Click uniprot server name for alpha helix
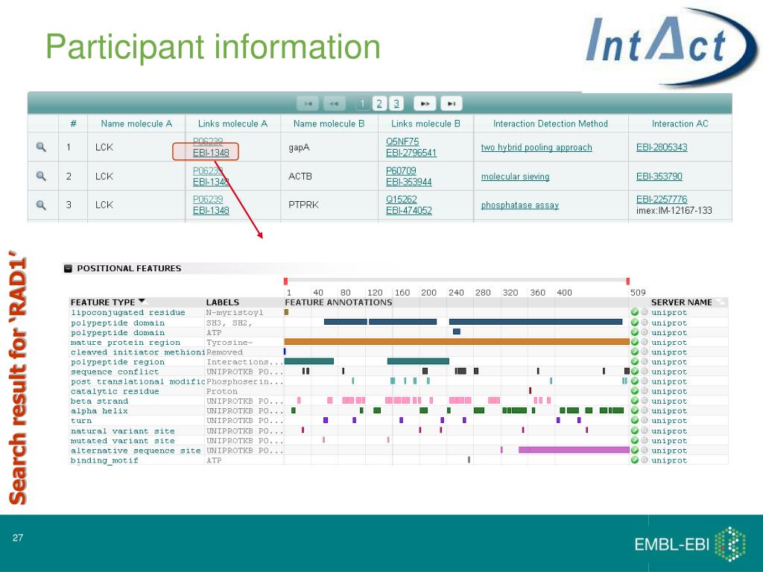The image size is (763, 572). tap(669, 411)
